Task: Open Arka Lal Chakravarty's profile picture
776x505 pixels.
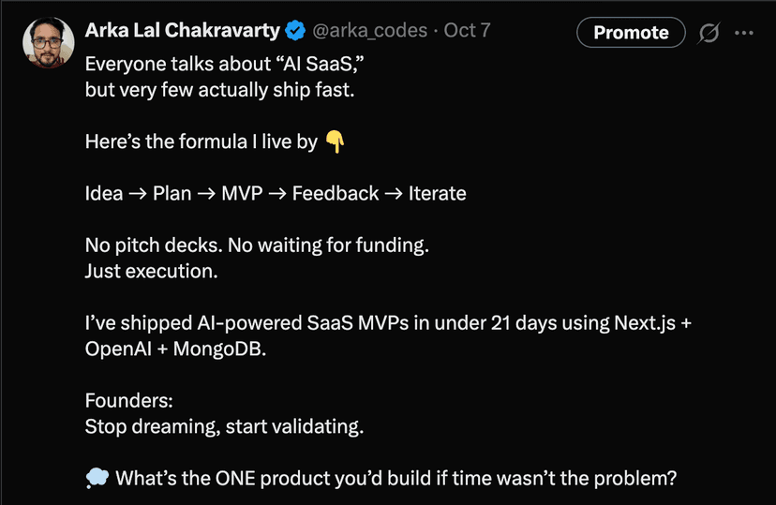Action: tap(46, 44)
